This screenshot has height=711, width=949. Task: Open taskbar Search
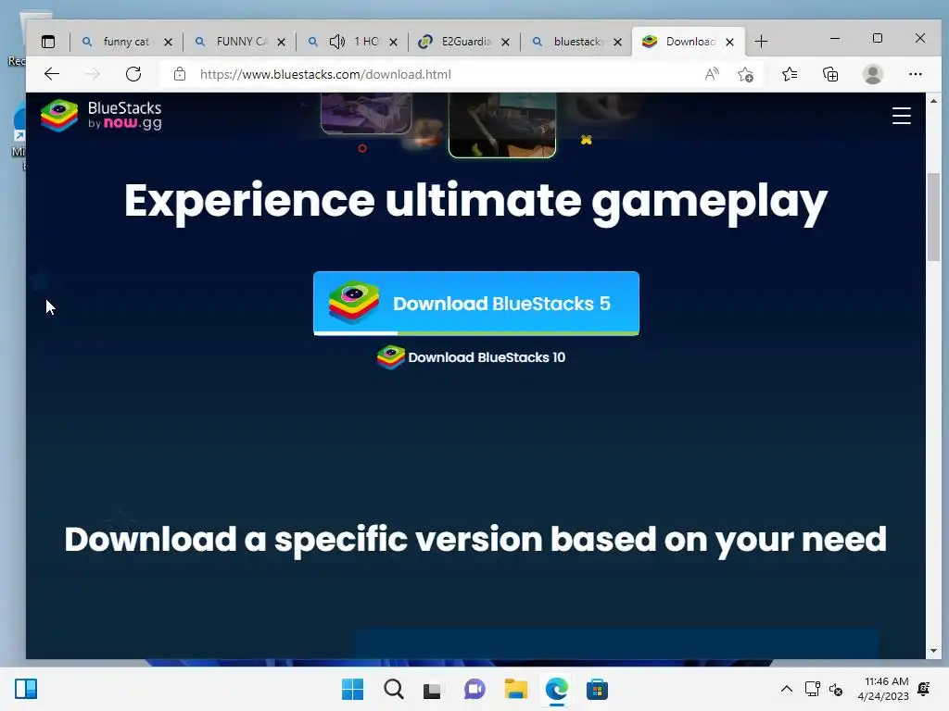click(x=393, y=689)
